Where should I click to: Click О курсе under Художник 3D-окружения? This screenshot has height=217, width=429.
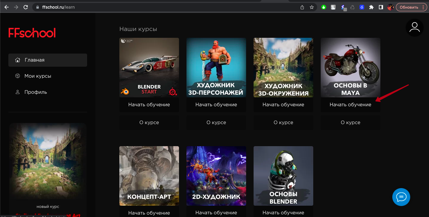tap(283, 123)
